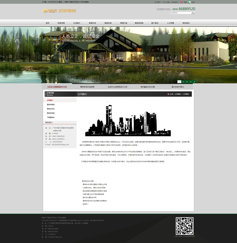Click the QR code in footer
This screenshot has width=237, height=243.
click(184, 226)
